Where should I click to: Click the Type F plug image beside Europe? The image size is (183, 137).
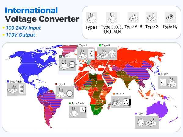click(67, 64)
